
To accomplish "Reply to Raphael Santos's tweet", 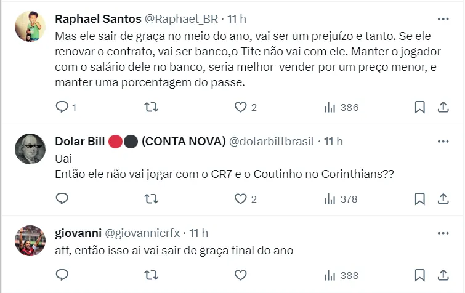I will [x=62, y=107].
